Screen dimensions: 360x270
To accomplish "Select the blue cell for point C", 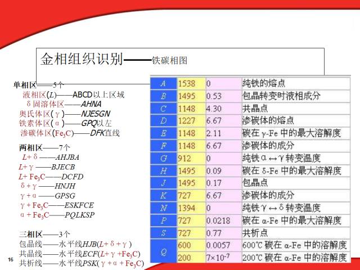I will pyautogui.click(x=164, y=109).
